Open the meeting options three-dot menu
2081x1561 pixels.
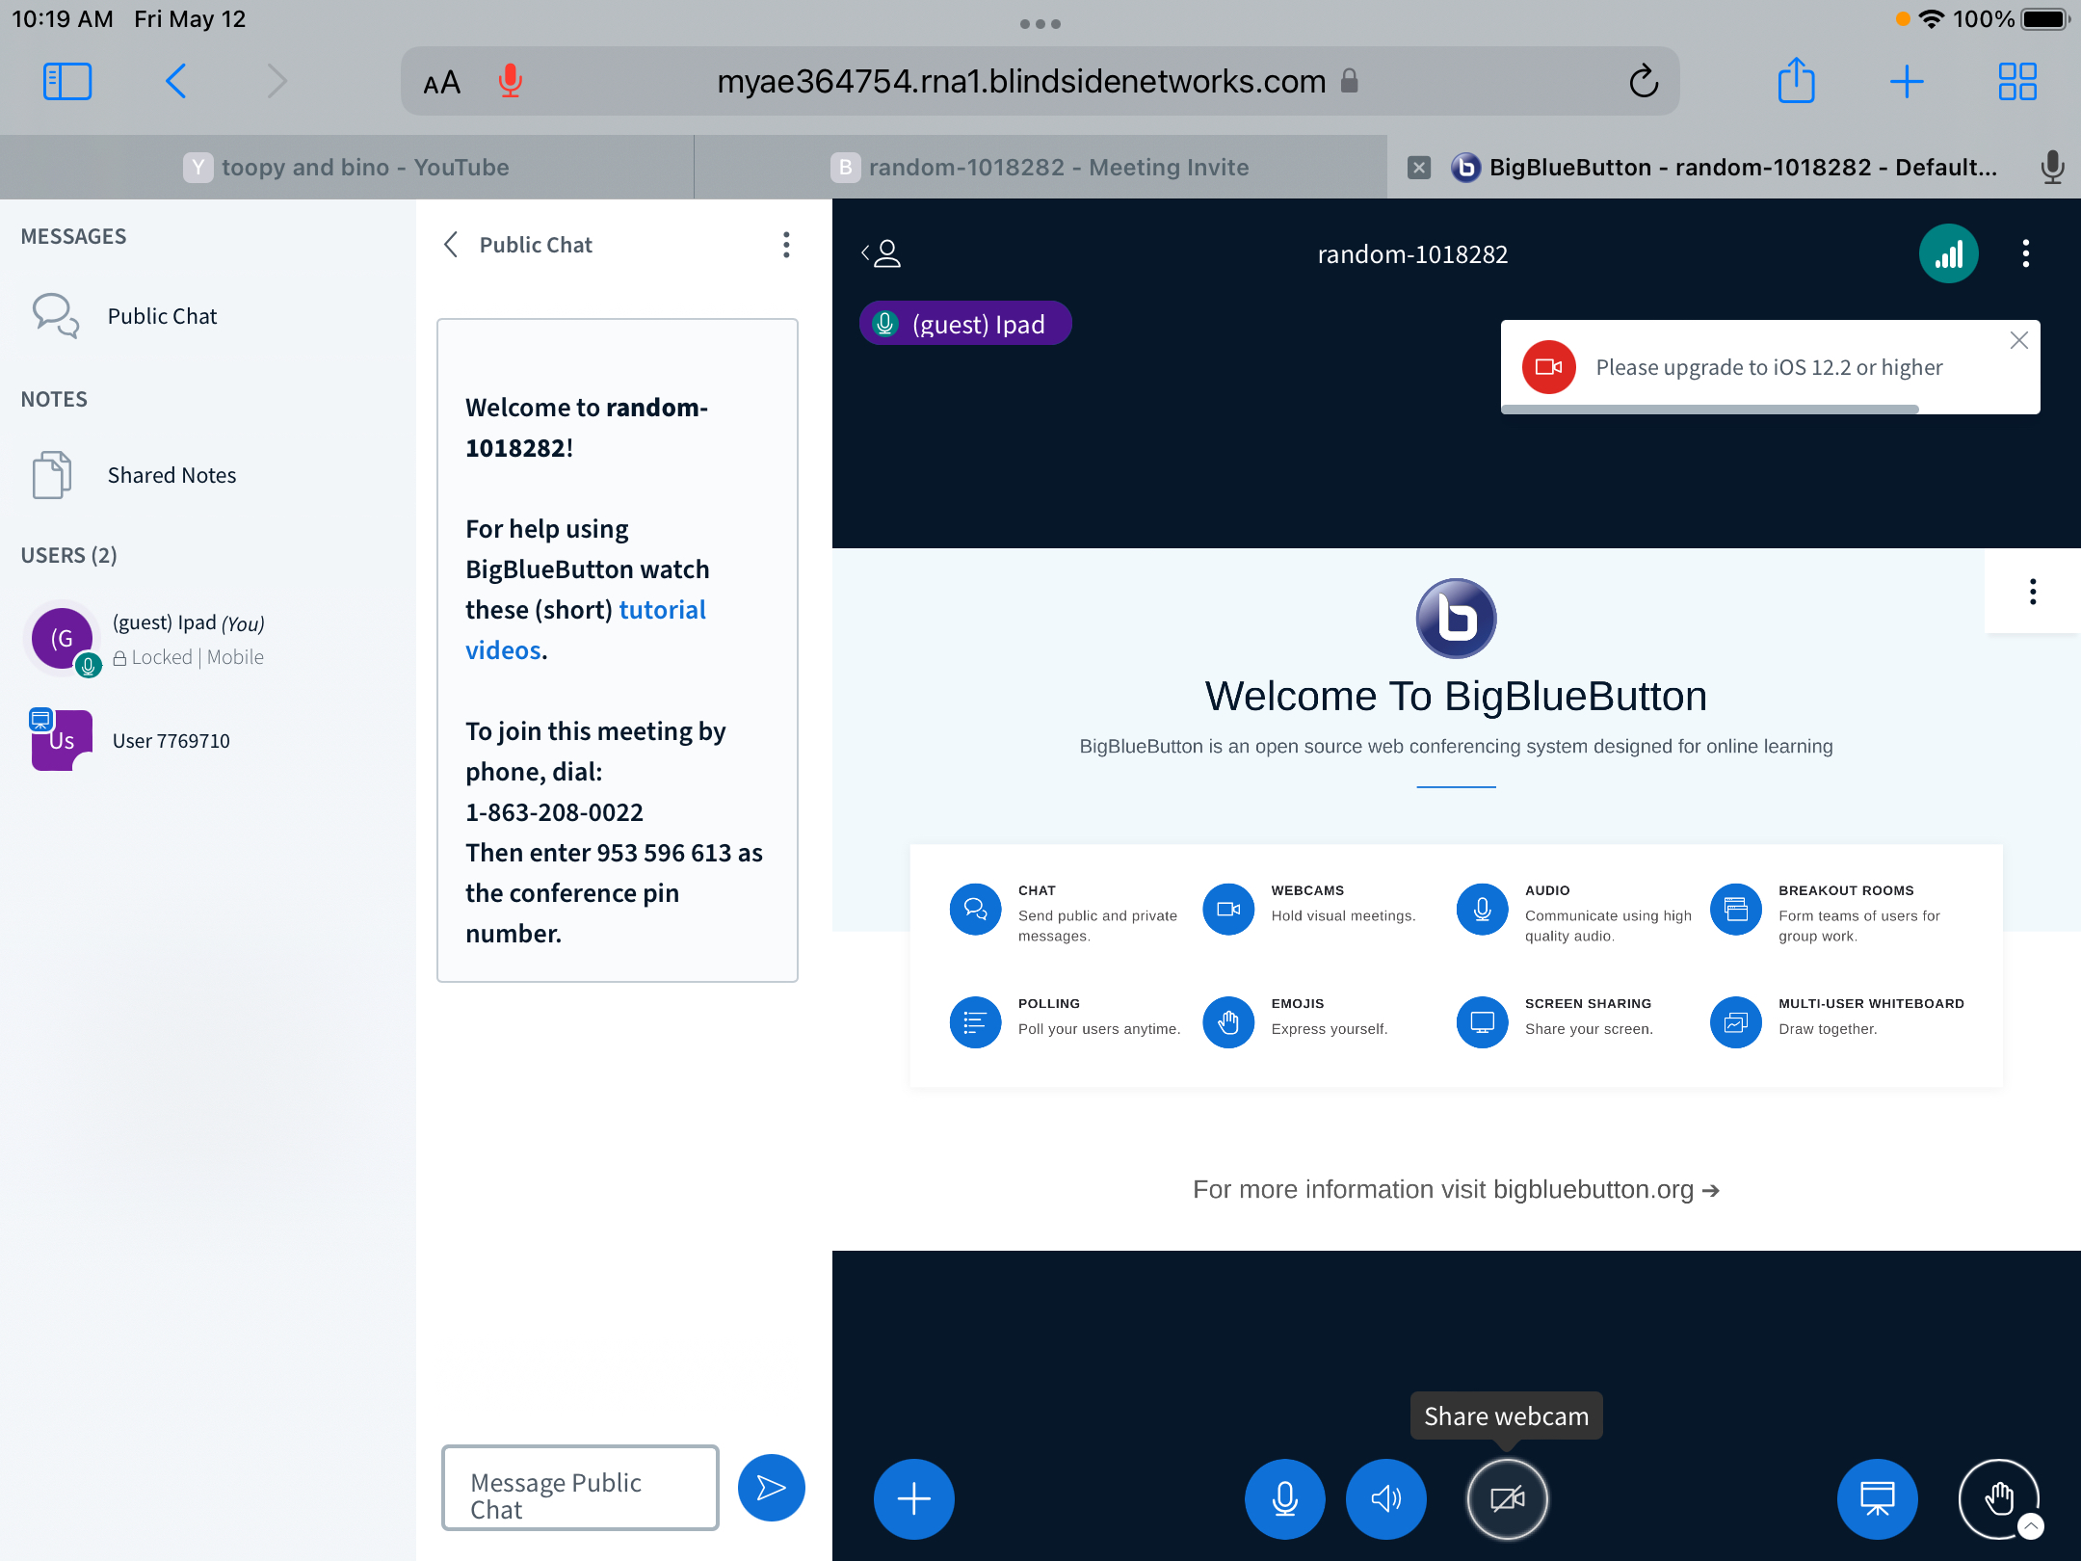click(2025, 253)
